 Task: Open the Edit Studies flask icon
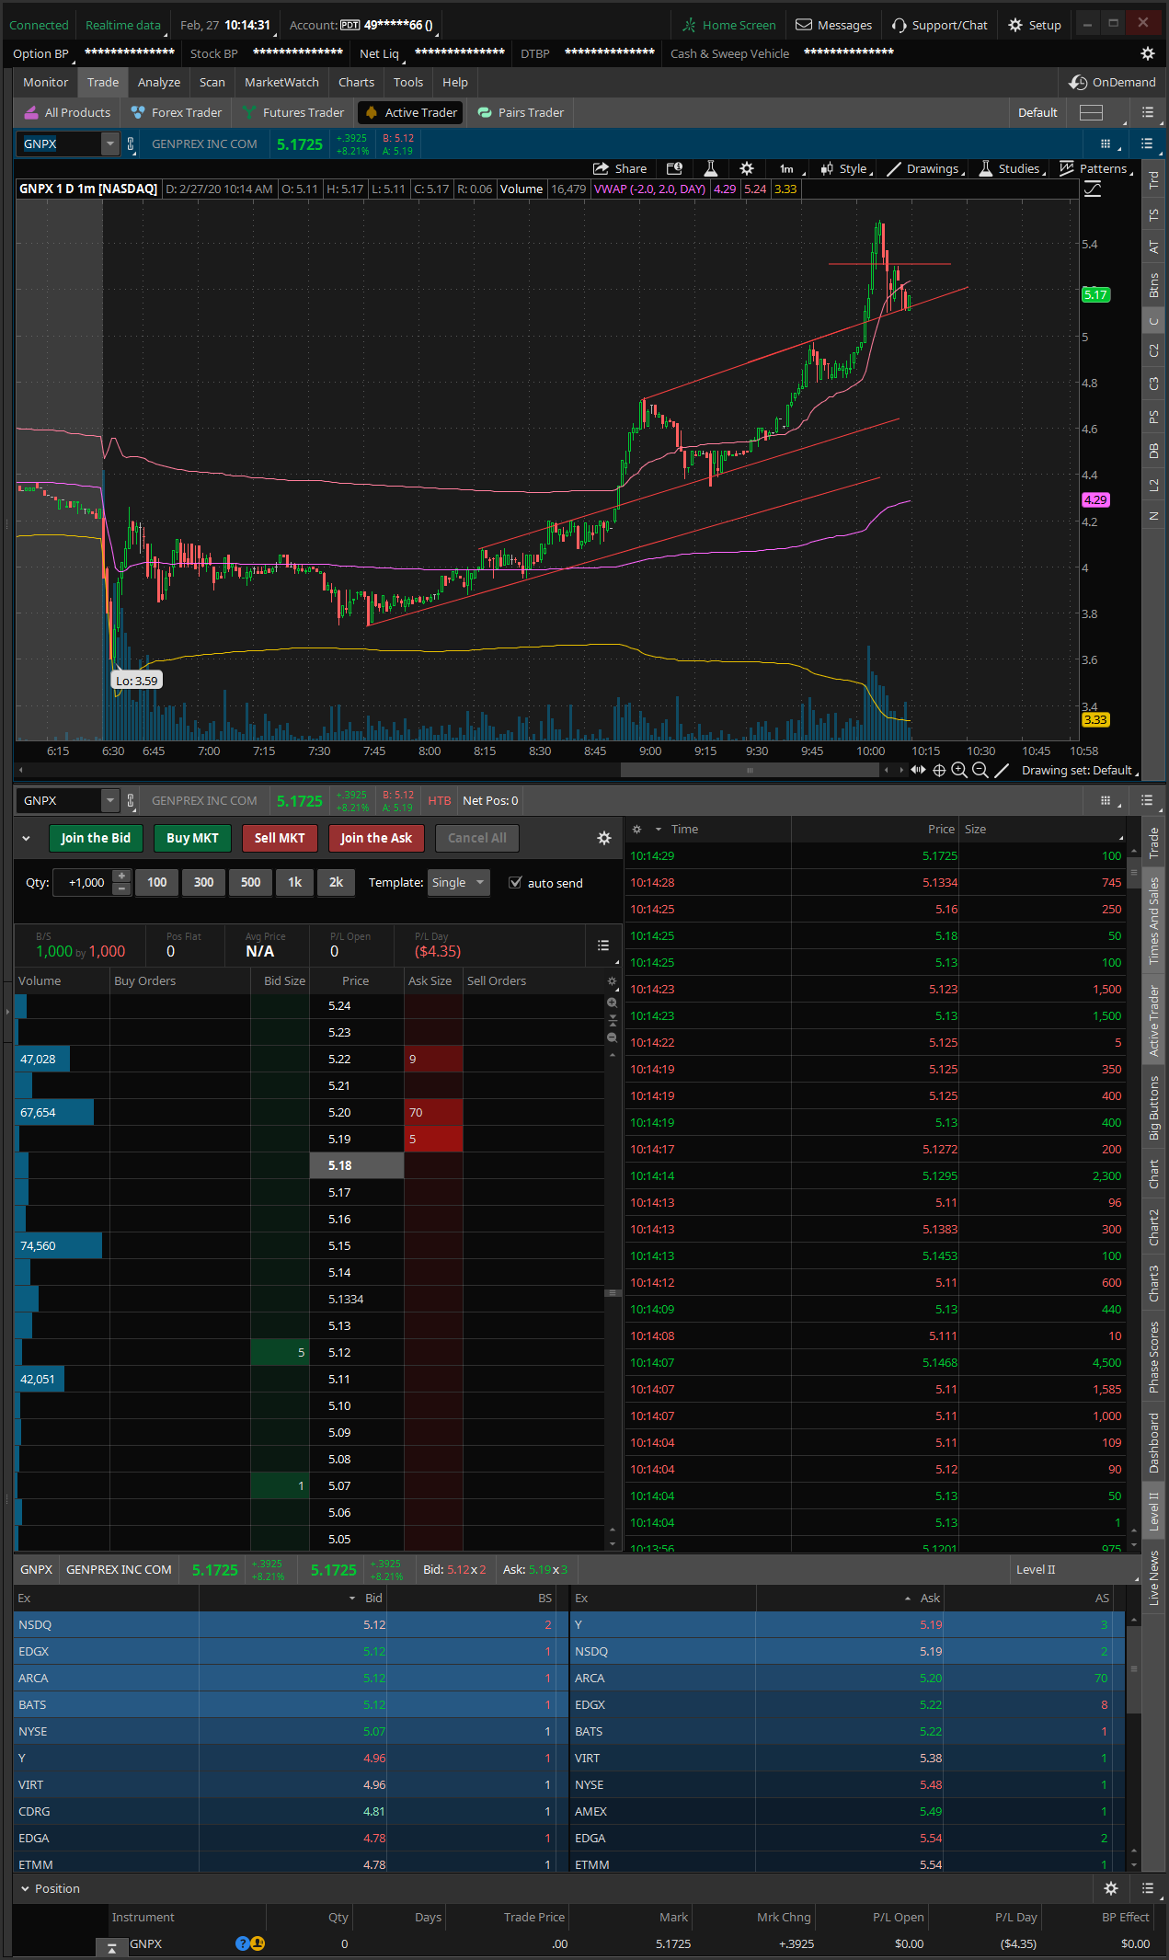coord(710,168)
